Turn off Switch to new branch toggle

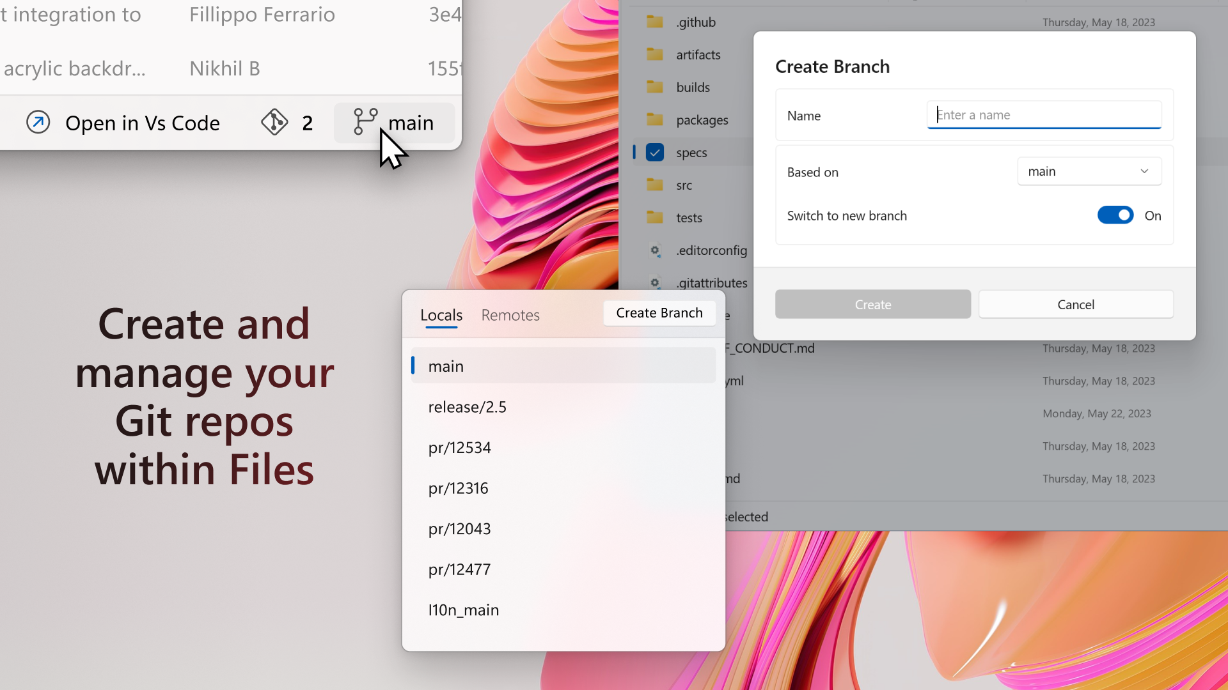(1115, 215)
